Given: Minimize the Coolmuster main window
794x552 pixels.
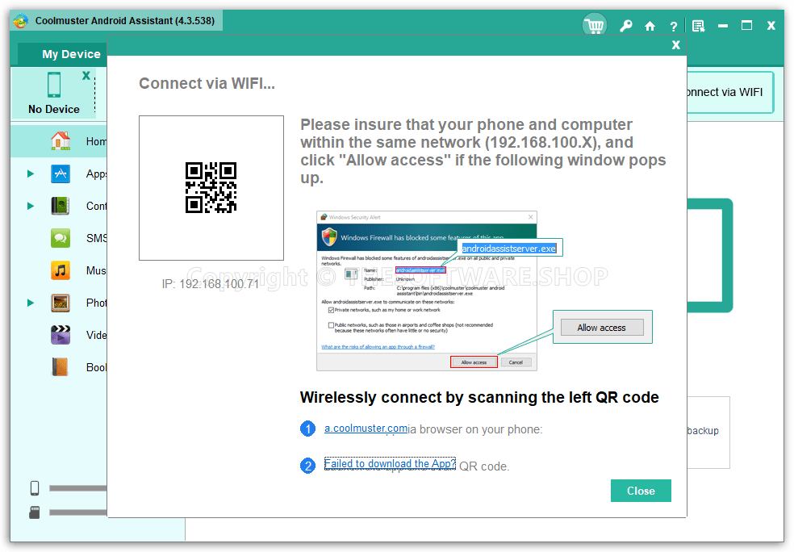Looking at the screenshot, I should pos(723,26).
